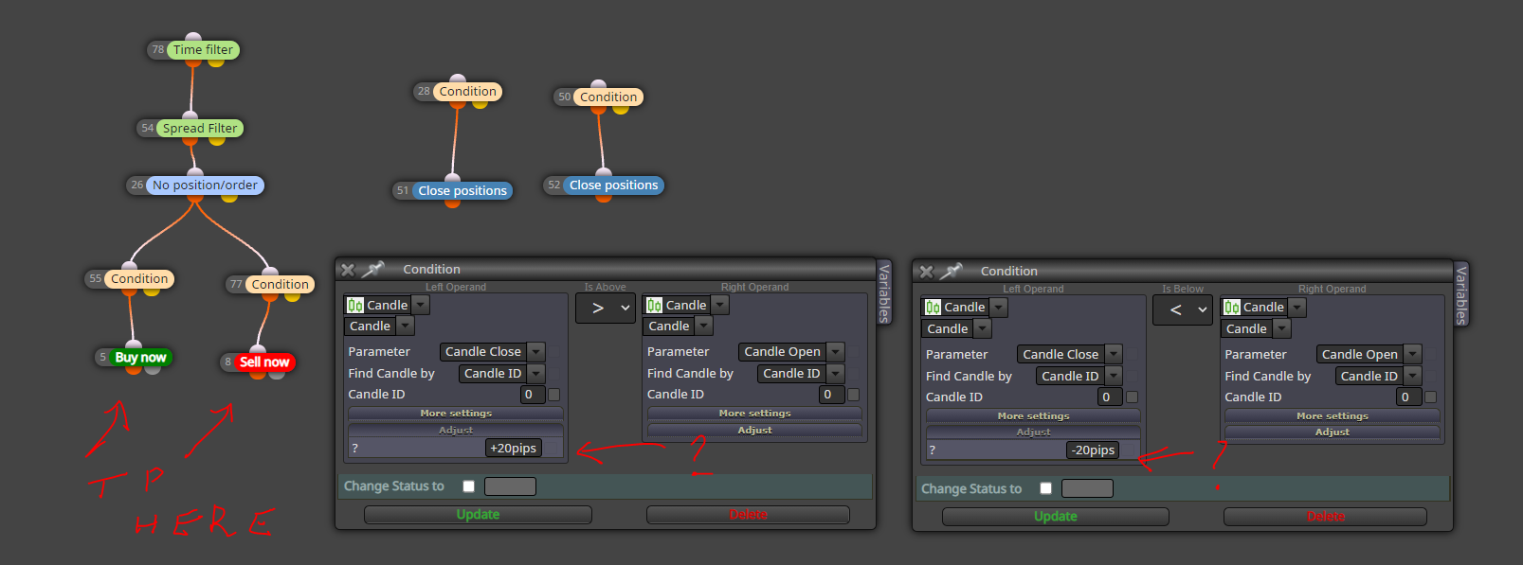This screenshot has height=565, width=1523.
Task: Click yellow output connector of Condition 50
Action: click(621, 109)
